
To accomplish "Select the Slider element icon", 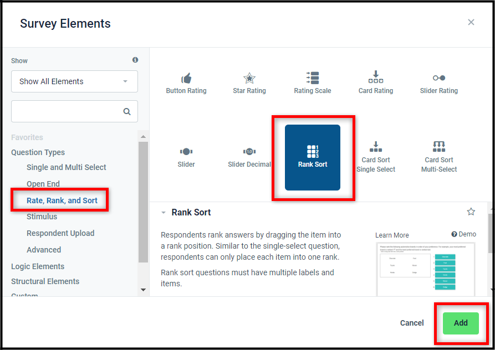I will (x=186, y=152).
